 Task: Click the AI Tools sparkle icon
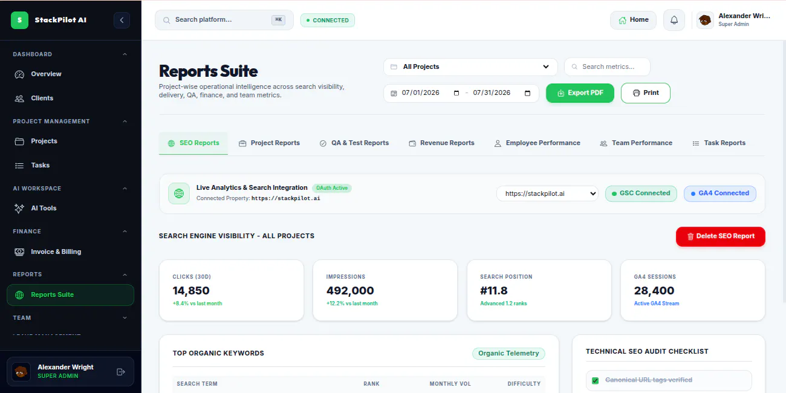(19, 209)
